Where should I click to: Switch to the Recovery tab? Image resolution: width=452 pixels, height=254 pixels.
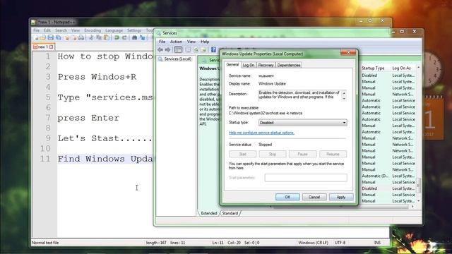click(x=266, y=65)
